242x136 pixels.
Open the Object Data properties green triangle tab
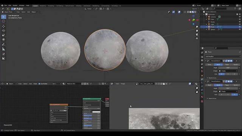(x=202, y=93)
